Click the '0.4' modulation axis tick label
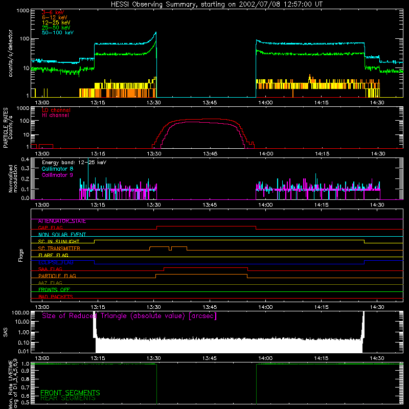 [x=25, y=160]
